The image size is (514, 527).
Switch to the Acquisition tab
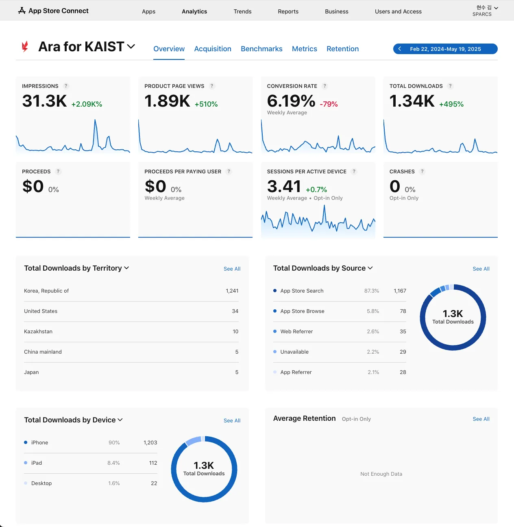pyautogui.click(x=213, y=49)
